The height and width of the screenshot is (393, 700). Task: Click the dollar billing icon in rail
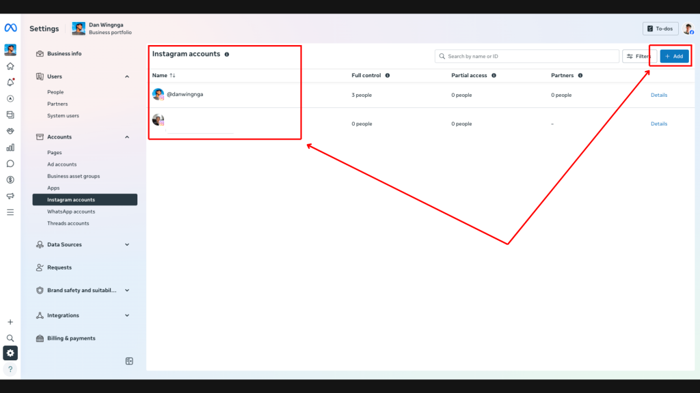tap(10, 180)
